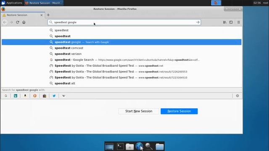Click the Firefox indicator in top panel
Viewport: 269px width, 151px height.
pyautogui.click(x=216, y=3)
